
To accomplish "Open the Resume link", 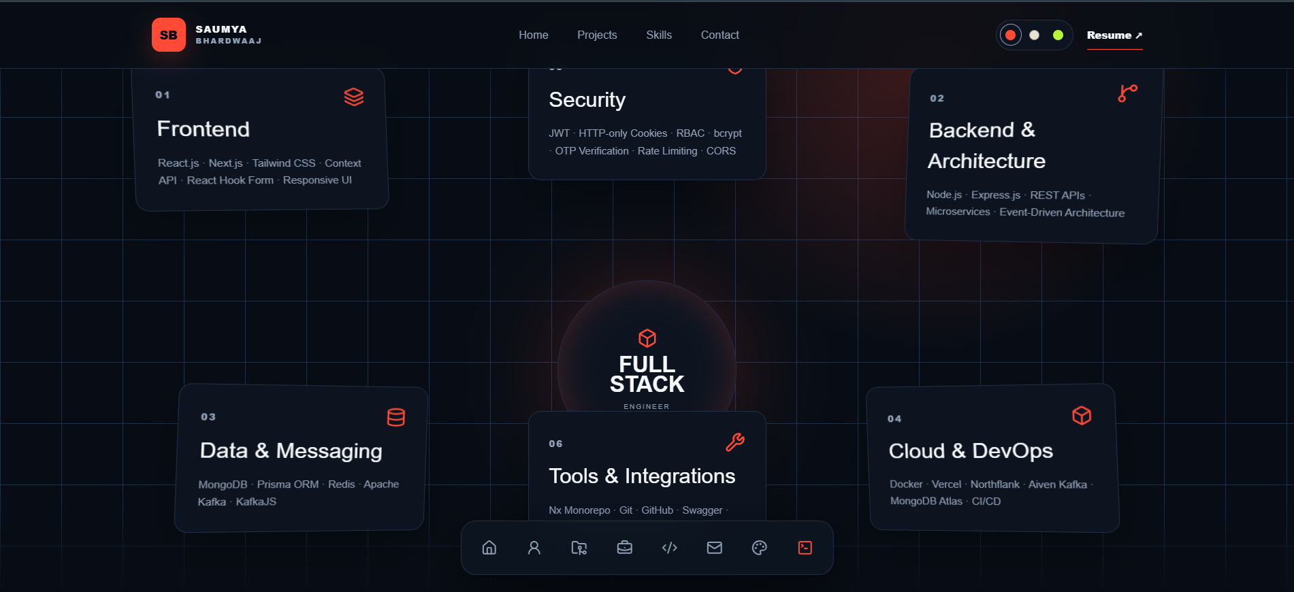I will coord(1114,35).
